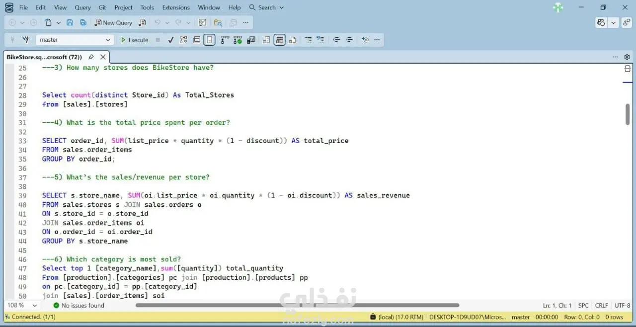Toggle Include Actual Execution Plan

click(x=225, y=40)
